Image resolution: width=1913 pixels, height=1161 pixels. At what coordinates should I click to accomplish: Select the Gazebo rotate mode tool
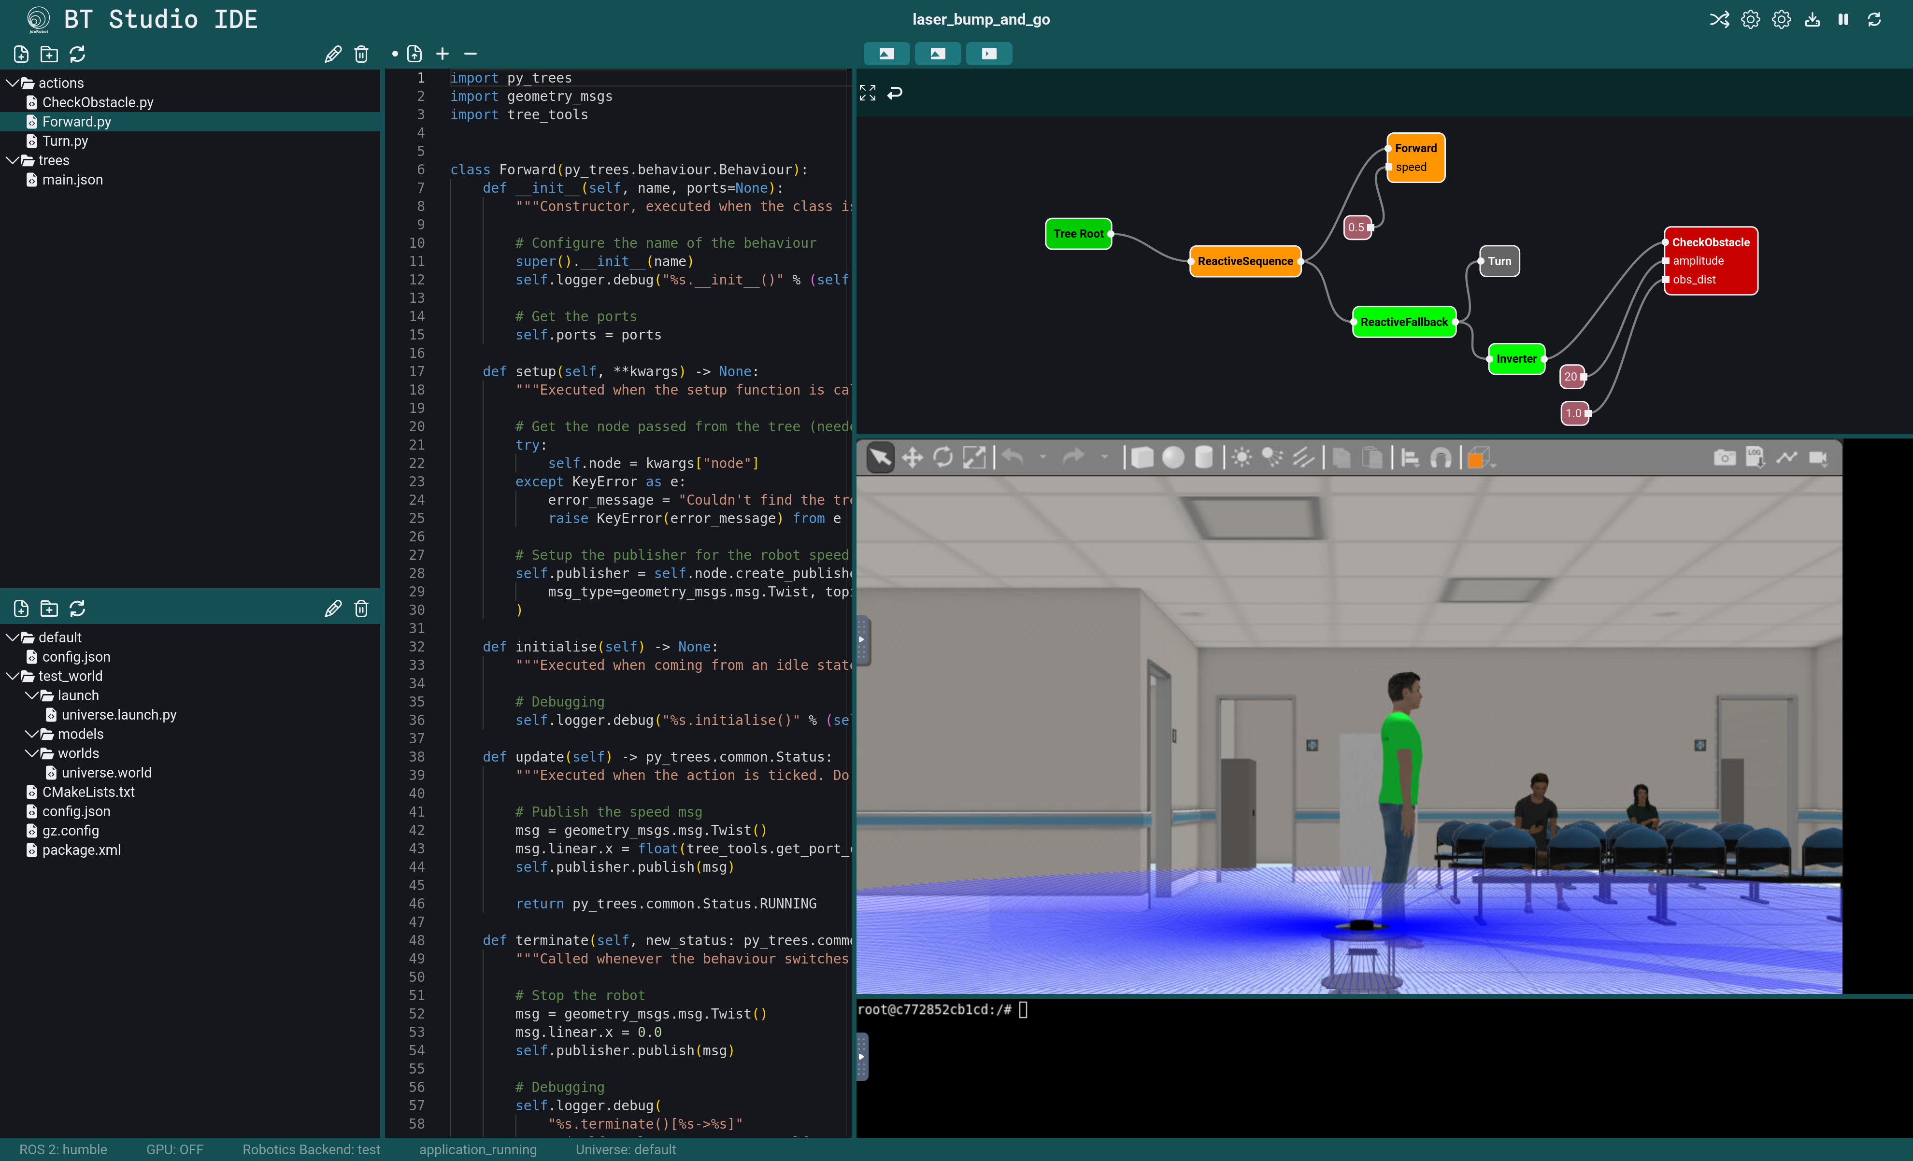943,457
